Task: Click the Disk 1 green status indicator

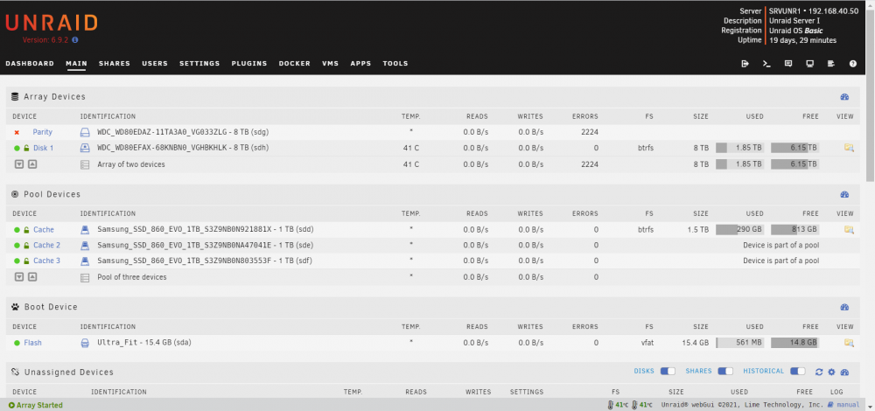Action: [17, 149]
